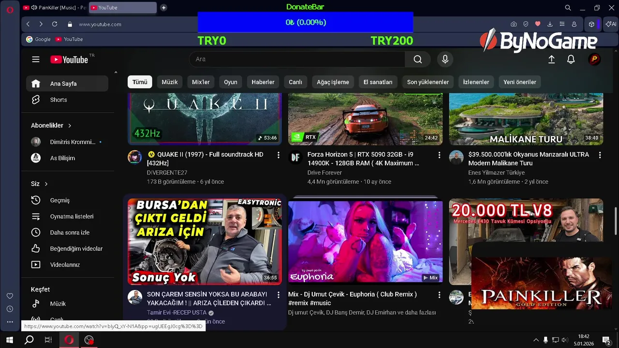Open the AI assistant button

click(x=611, y=24)
